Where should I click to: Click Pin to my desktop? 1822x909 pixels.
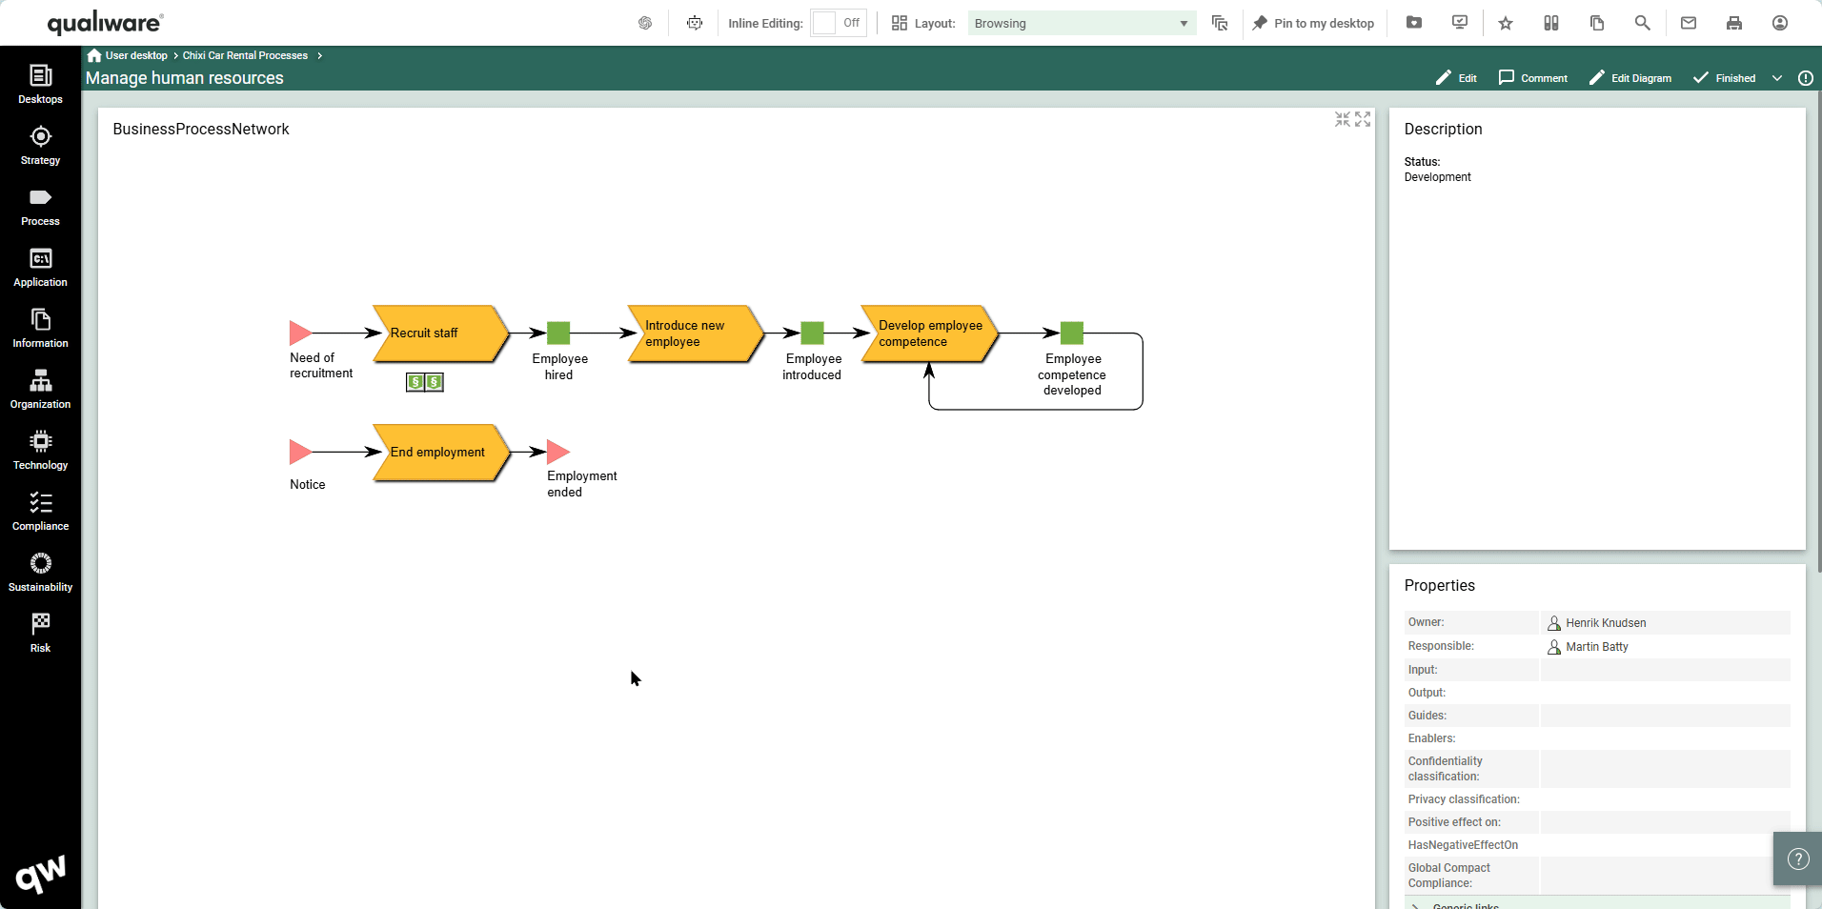(1312, 23)
